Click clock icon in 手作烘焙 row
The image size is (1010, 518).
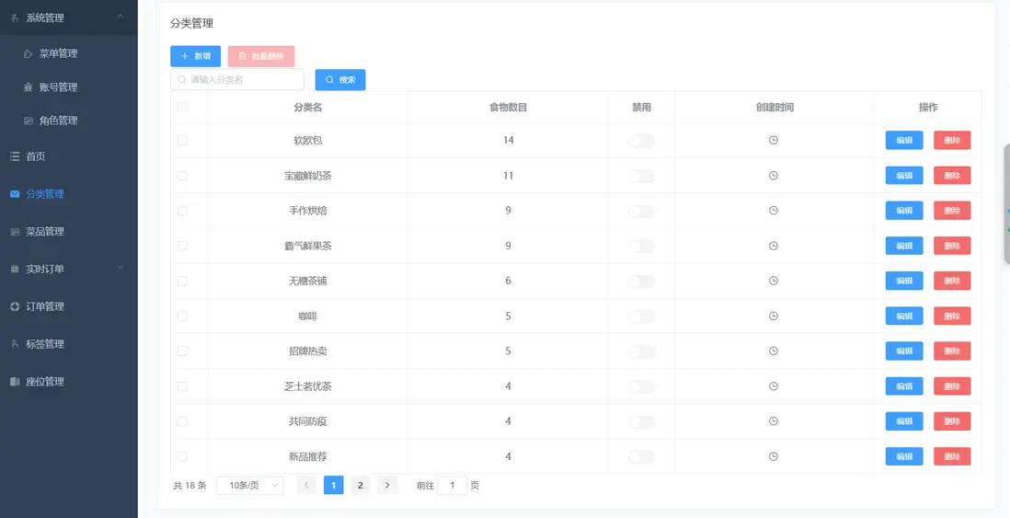click(774, 210)
